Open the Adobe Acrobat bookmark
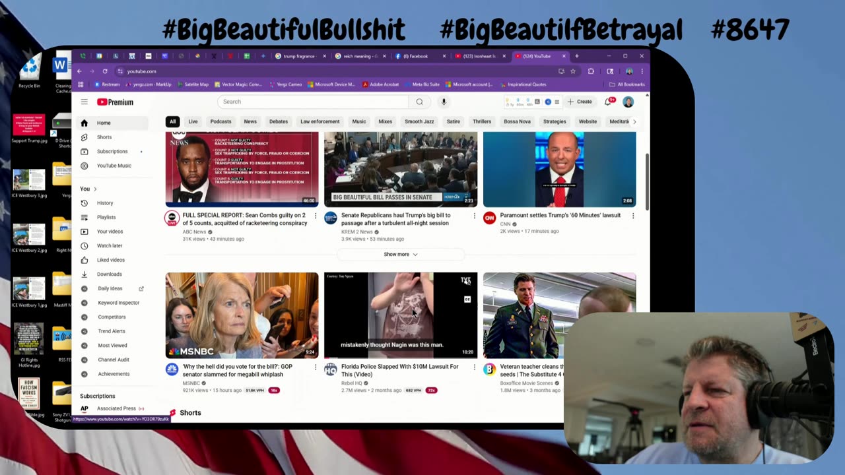The width and height of the screenshot is (845, 475). coord(380,84)
